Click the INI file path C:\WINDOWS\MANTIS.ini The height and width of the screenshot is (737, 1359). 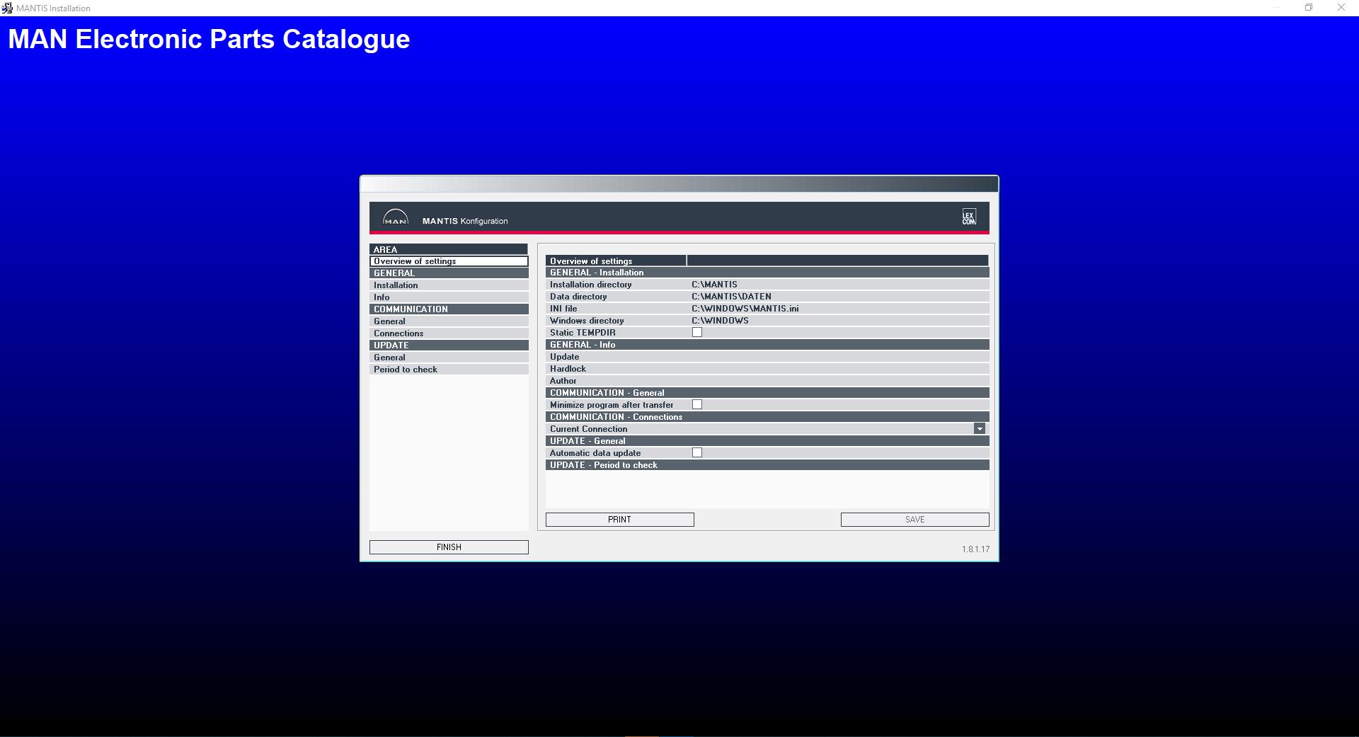(745, 309)
